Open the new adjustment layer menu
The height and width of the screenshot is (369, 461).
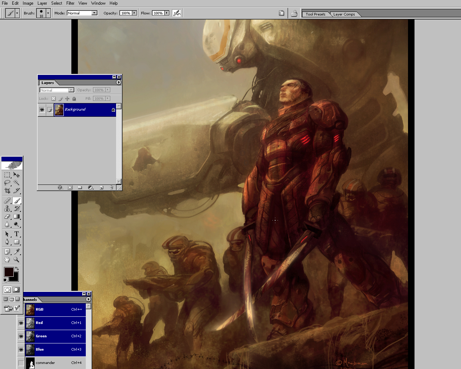(91, 187)
